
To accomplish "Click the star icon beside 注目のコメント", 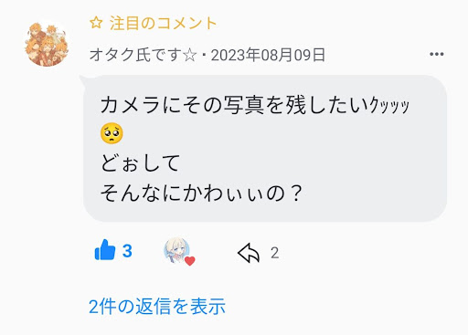I will coord(96,23).
